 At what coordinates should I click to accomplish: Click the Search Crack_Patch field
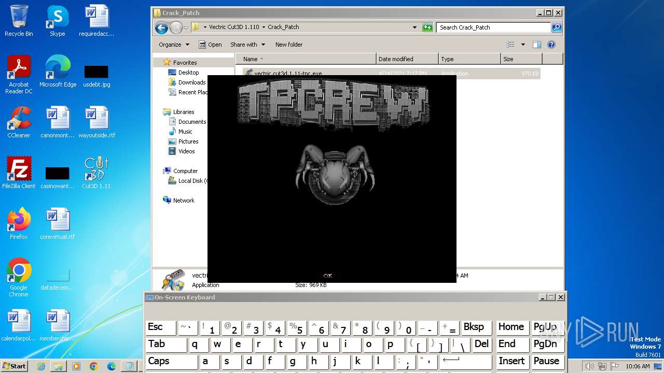click(493, 27)
